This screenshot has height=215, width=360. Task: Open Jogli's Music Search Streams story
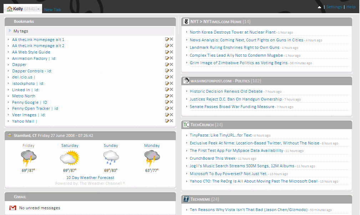point(242,166)
